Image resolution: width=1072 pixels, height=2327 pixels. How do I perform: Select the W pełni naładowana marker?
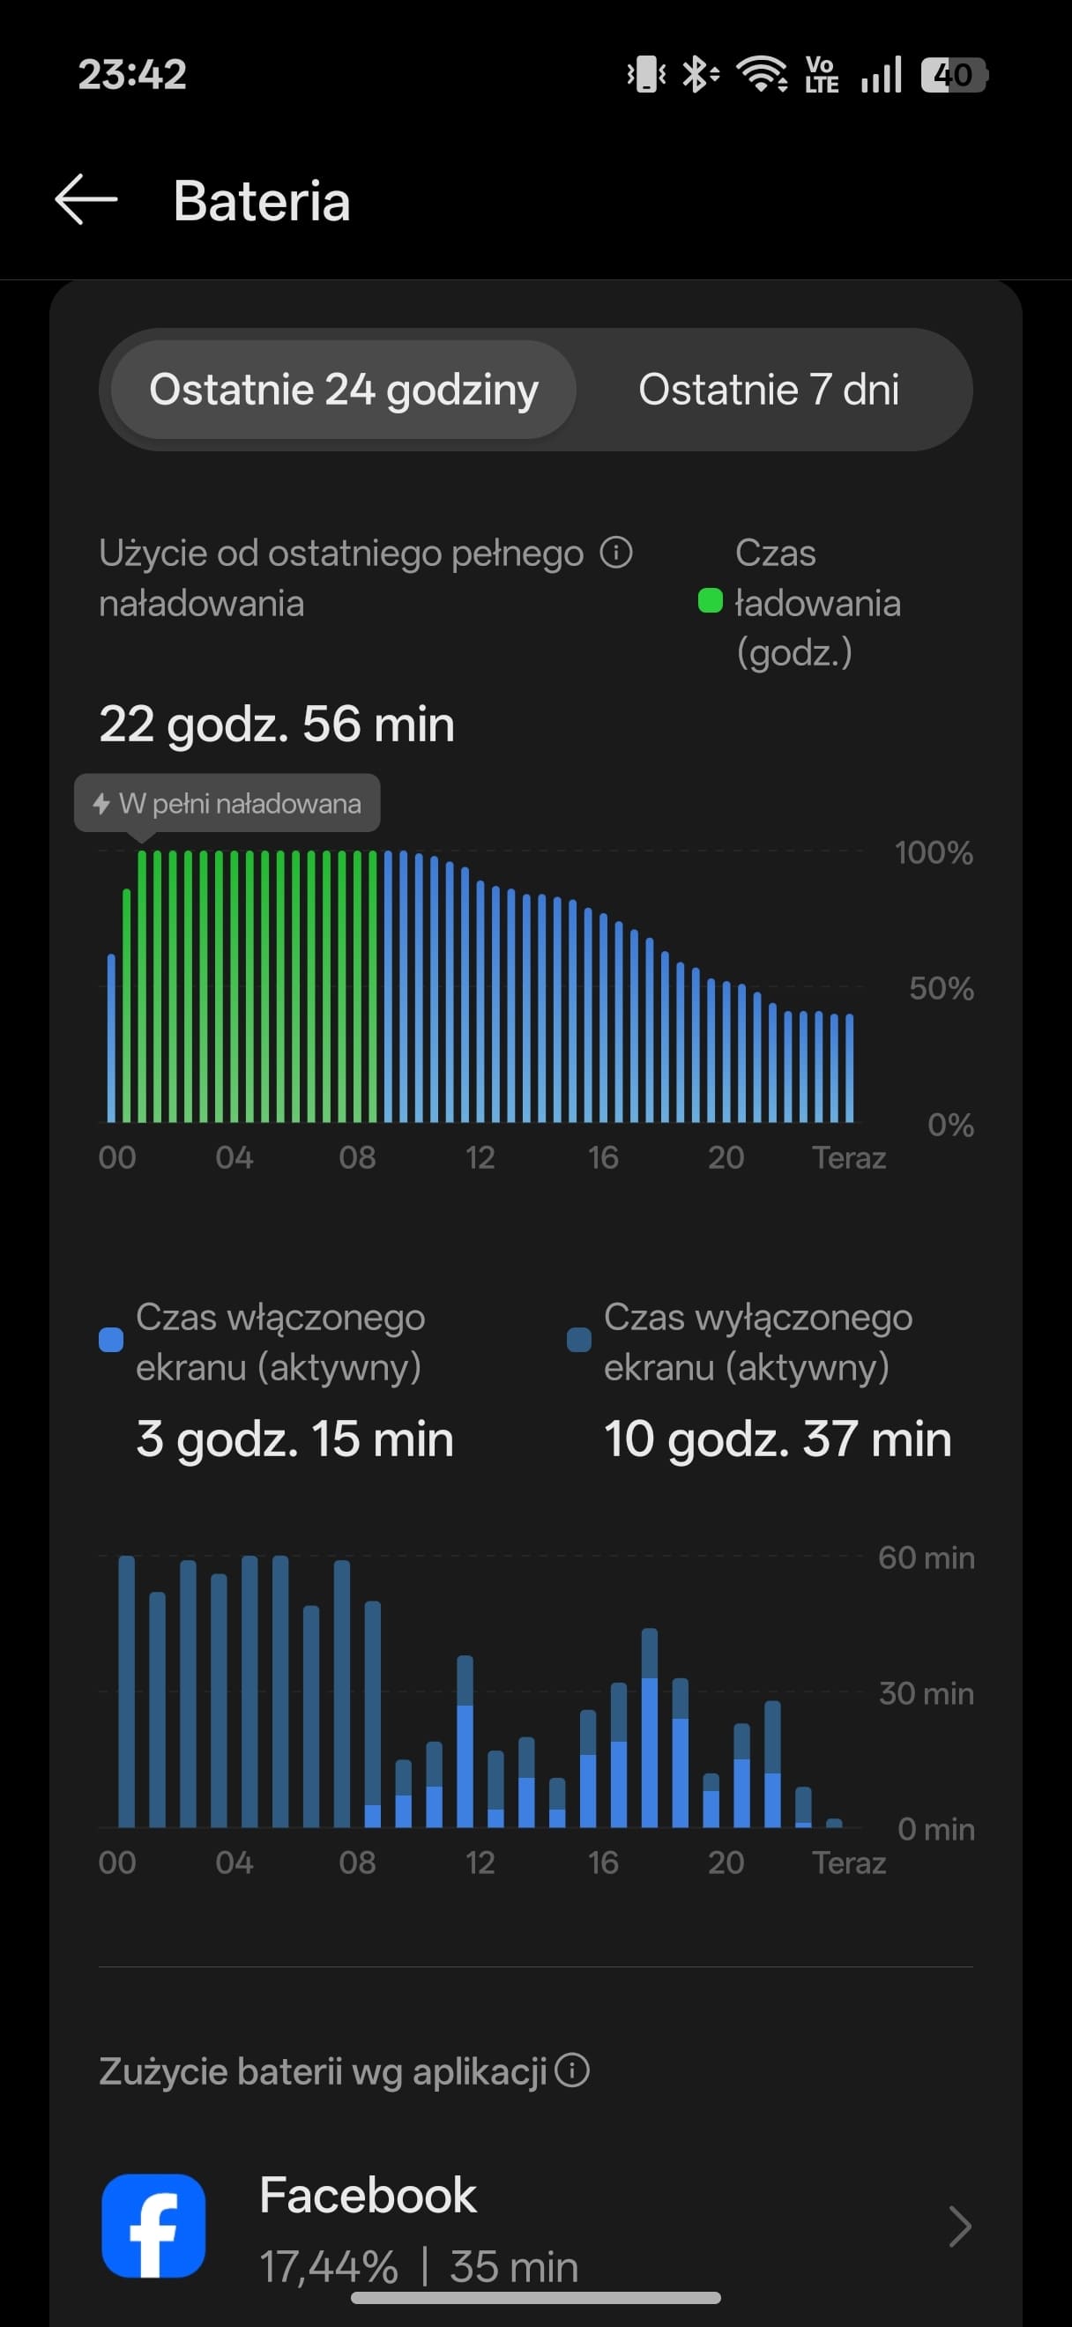[227, 803]
